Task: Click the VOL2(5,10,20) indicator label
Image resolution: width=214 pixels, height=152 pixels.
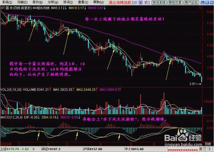Action: coord(11,90)
